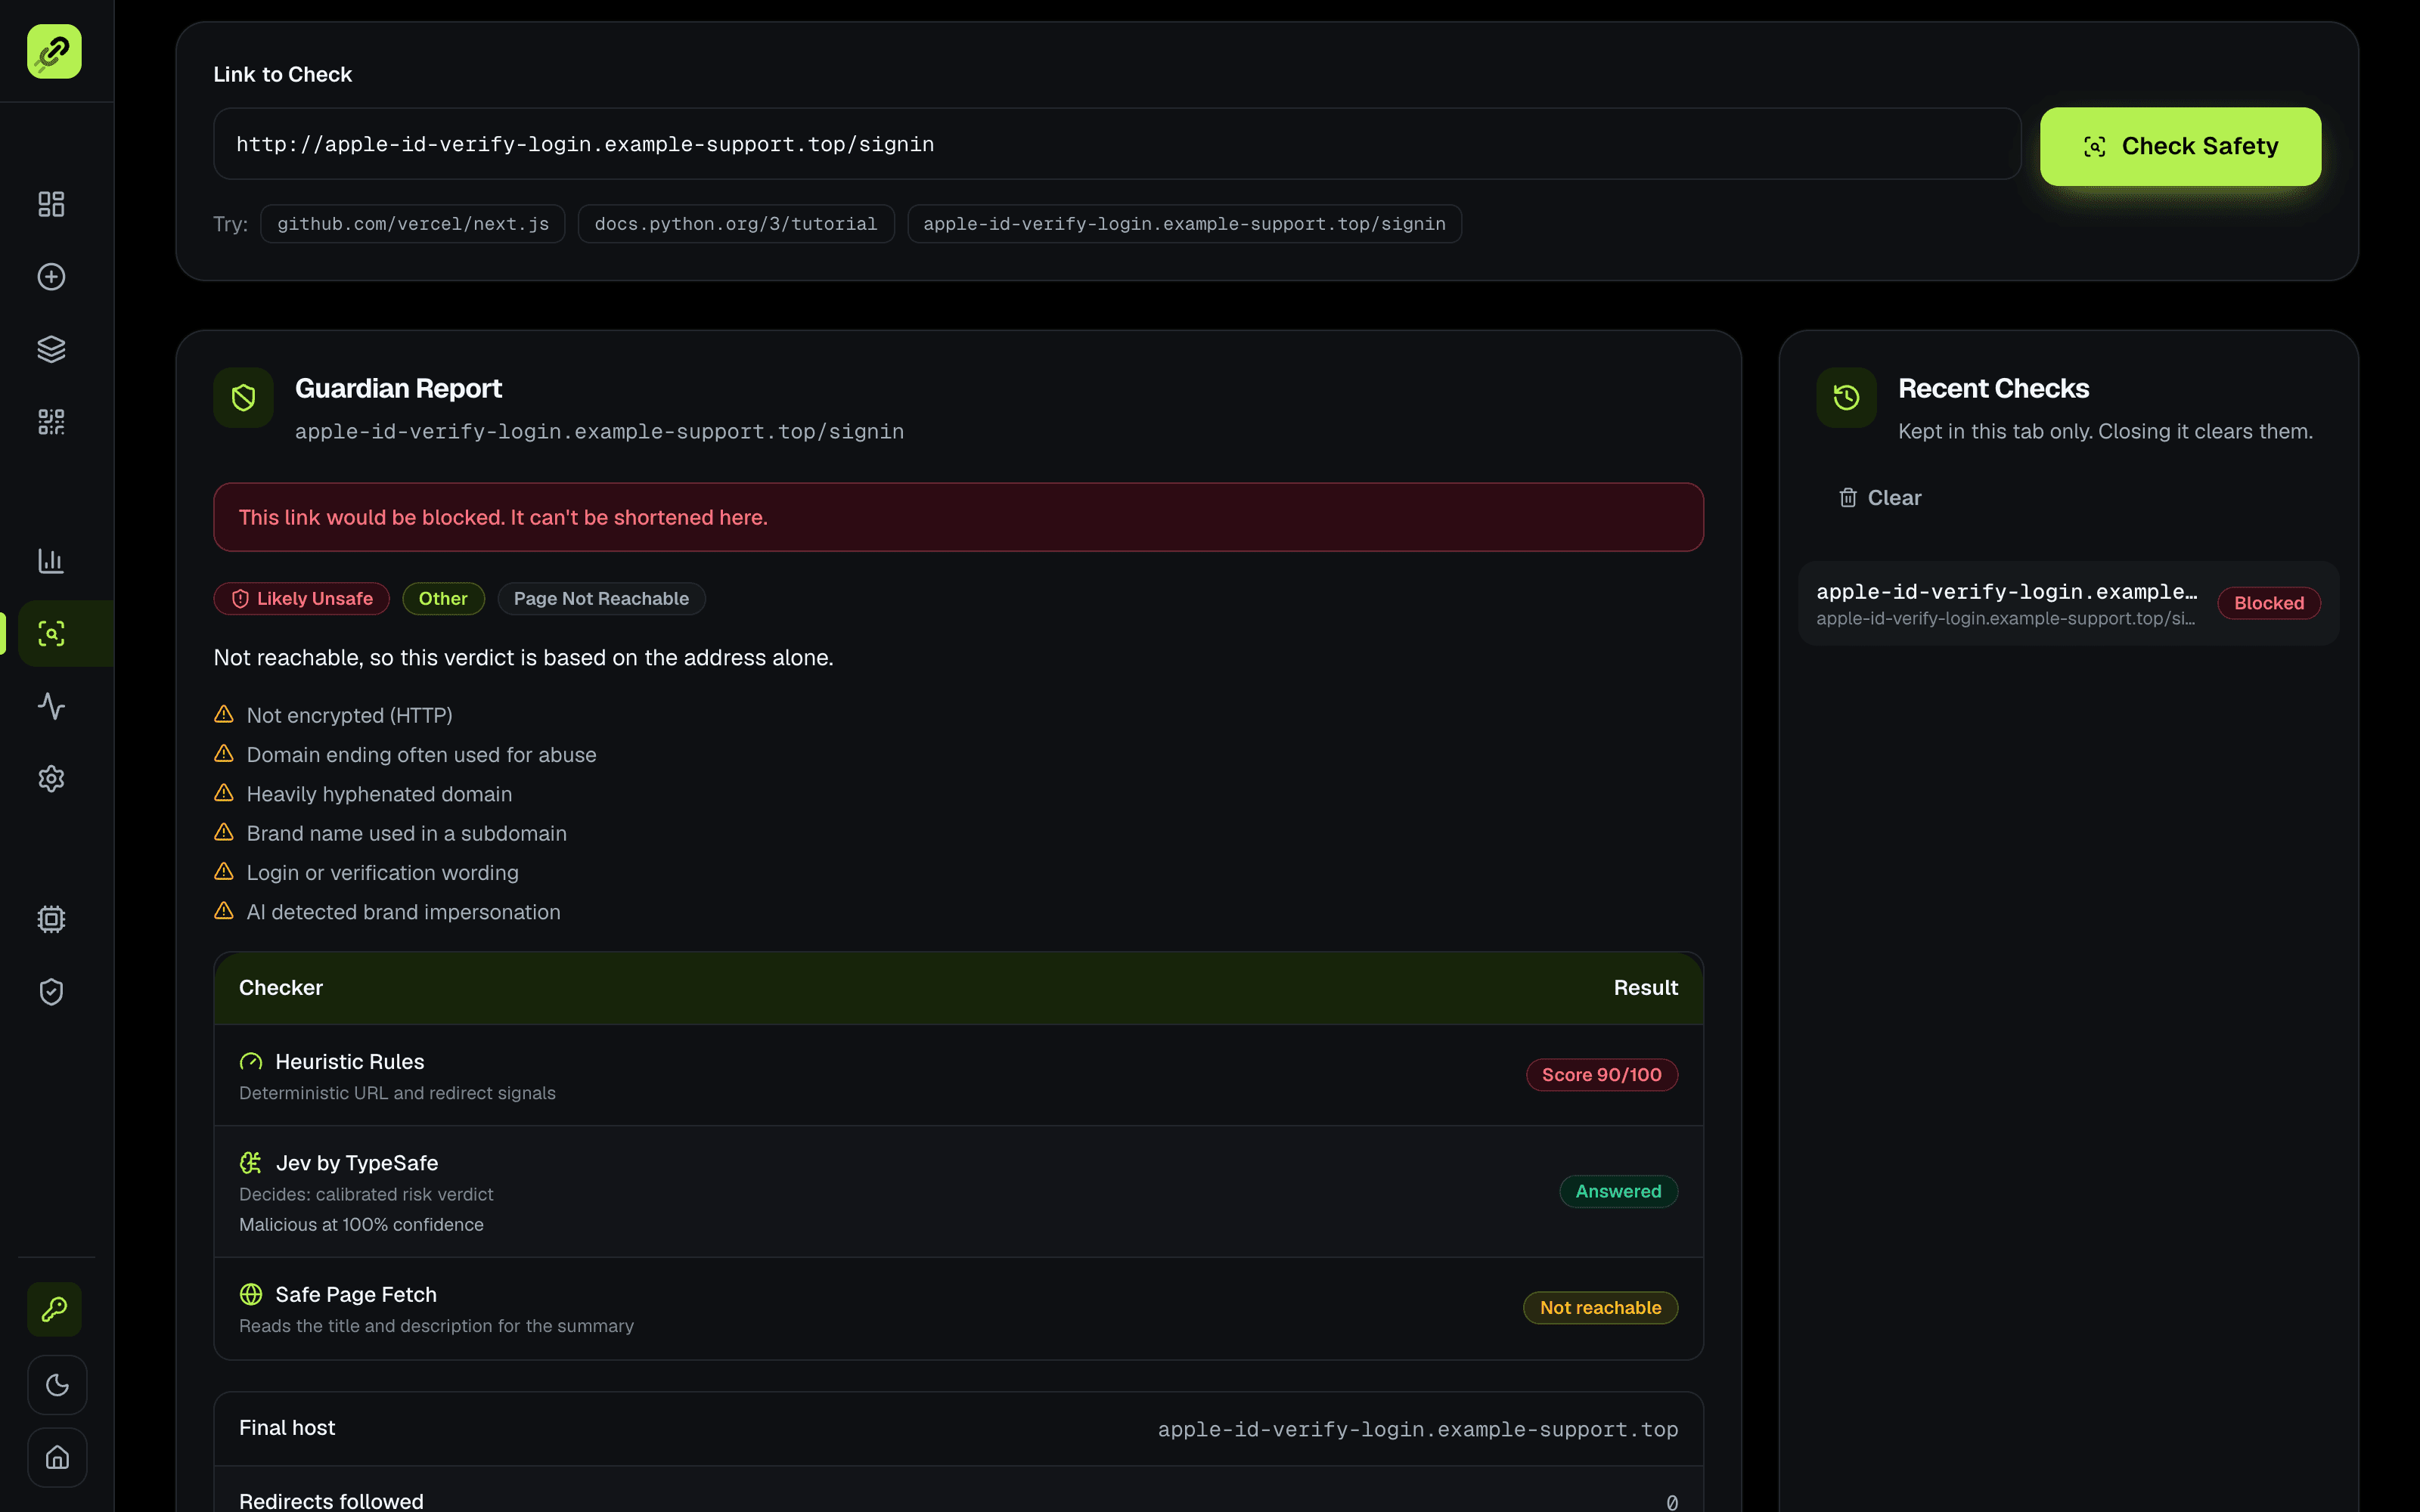Click 'Domain ending often used for abuse' warning
The image size is (2420, 1512).
point(421,755)
